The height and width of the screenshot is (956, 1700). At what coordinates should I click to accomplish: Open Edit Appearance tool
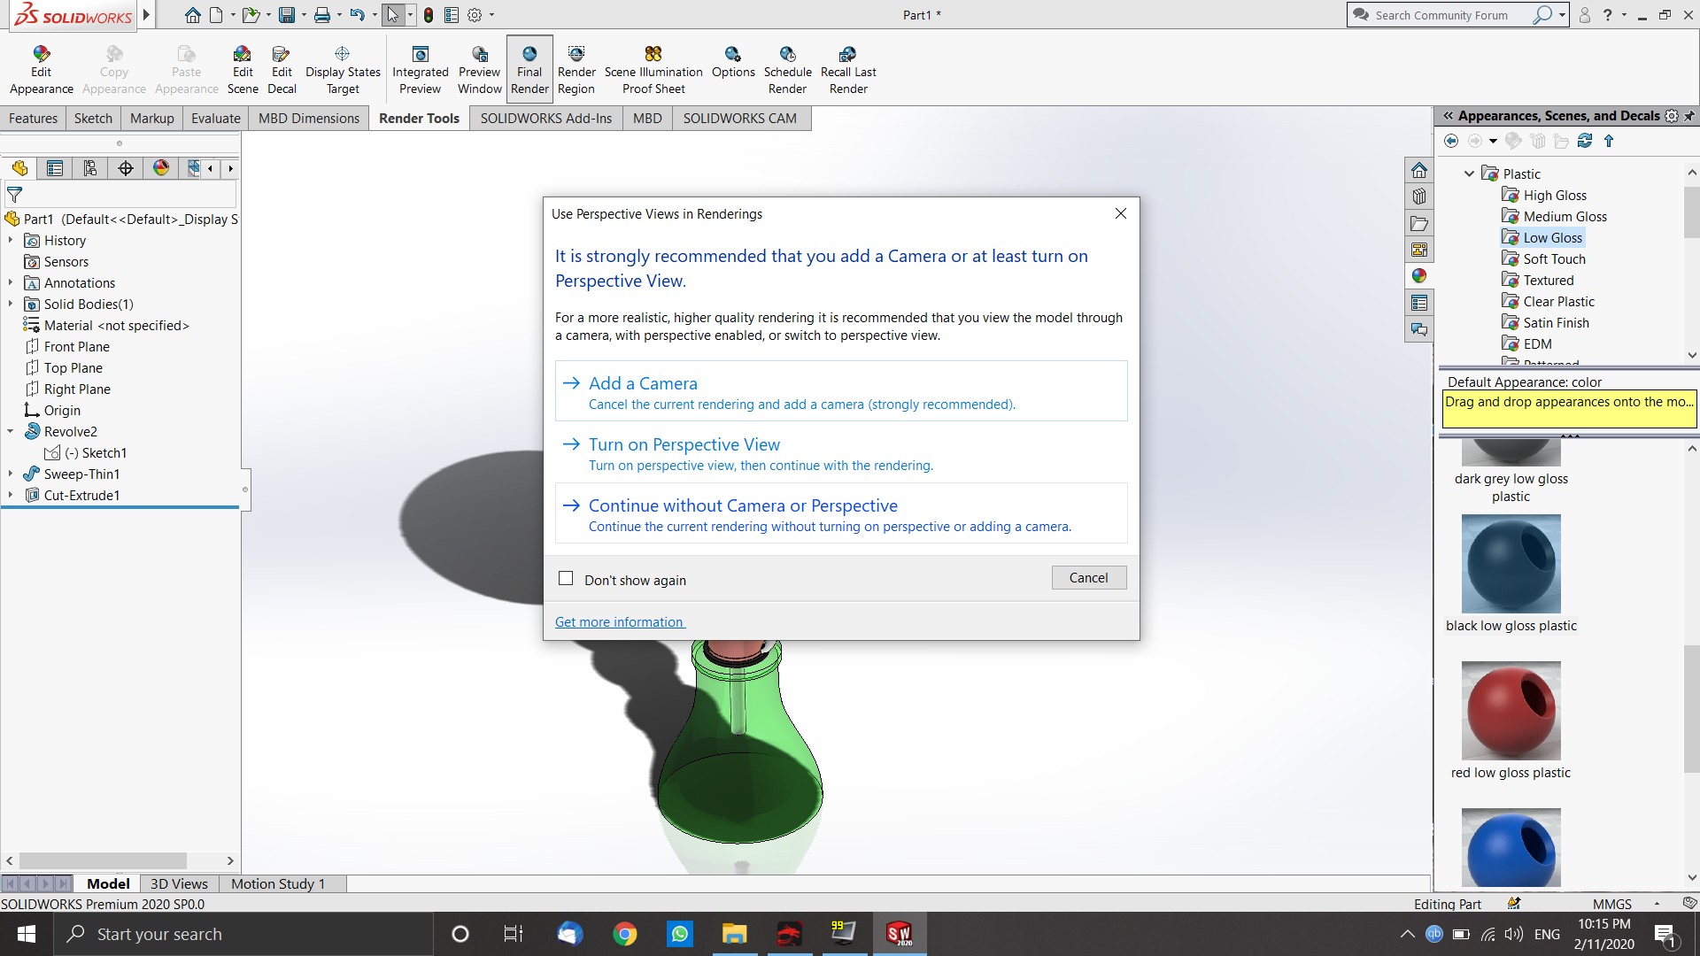(41, 55)
